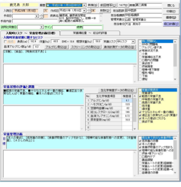Open the 履歴 date dropdown
The height and width of the screenshot is (187, 181).
(x=84, y=5)
